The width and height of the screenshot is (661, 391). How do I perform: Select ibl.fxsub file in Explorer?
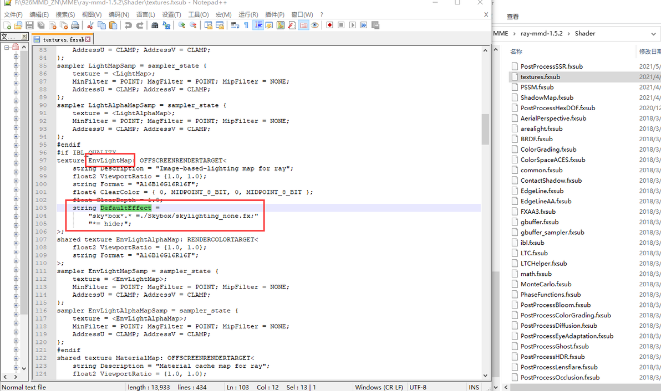coord(532,243)
